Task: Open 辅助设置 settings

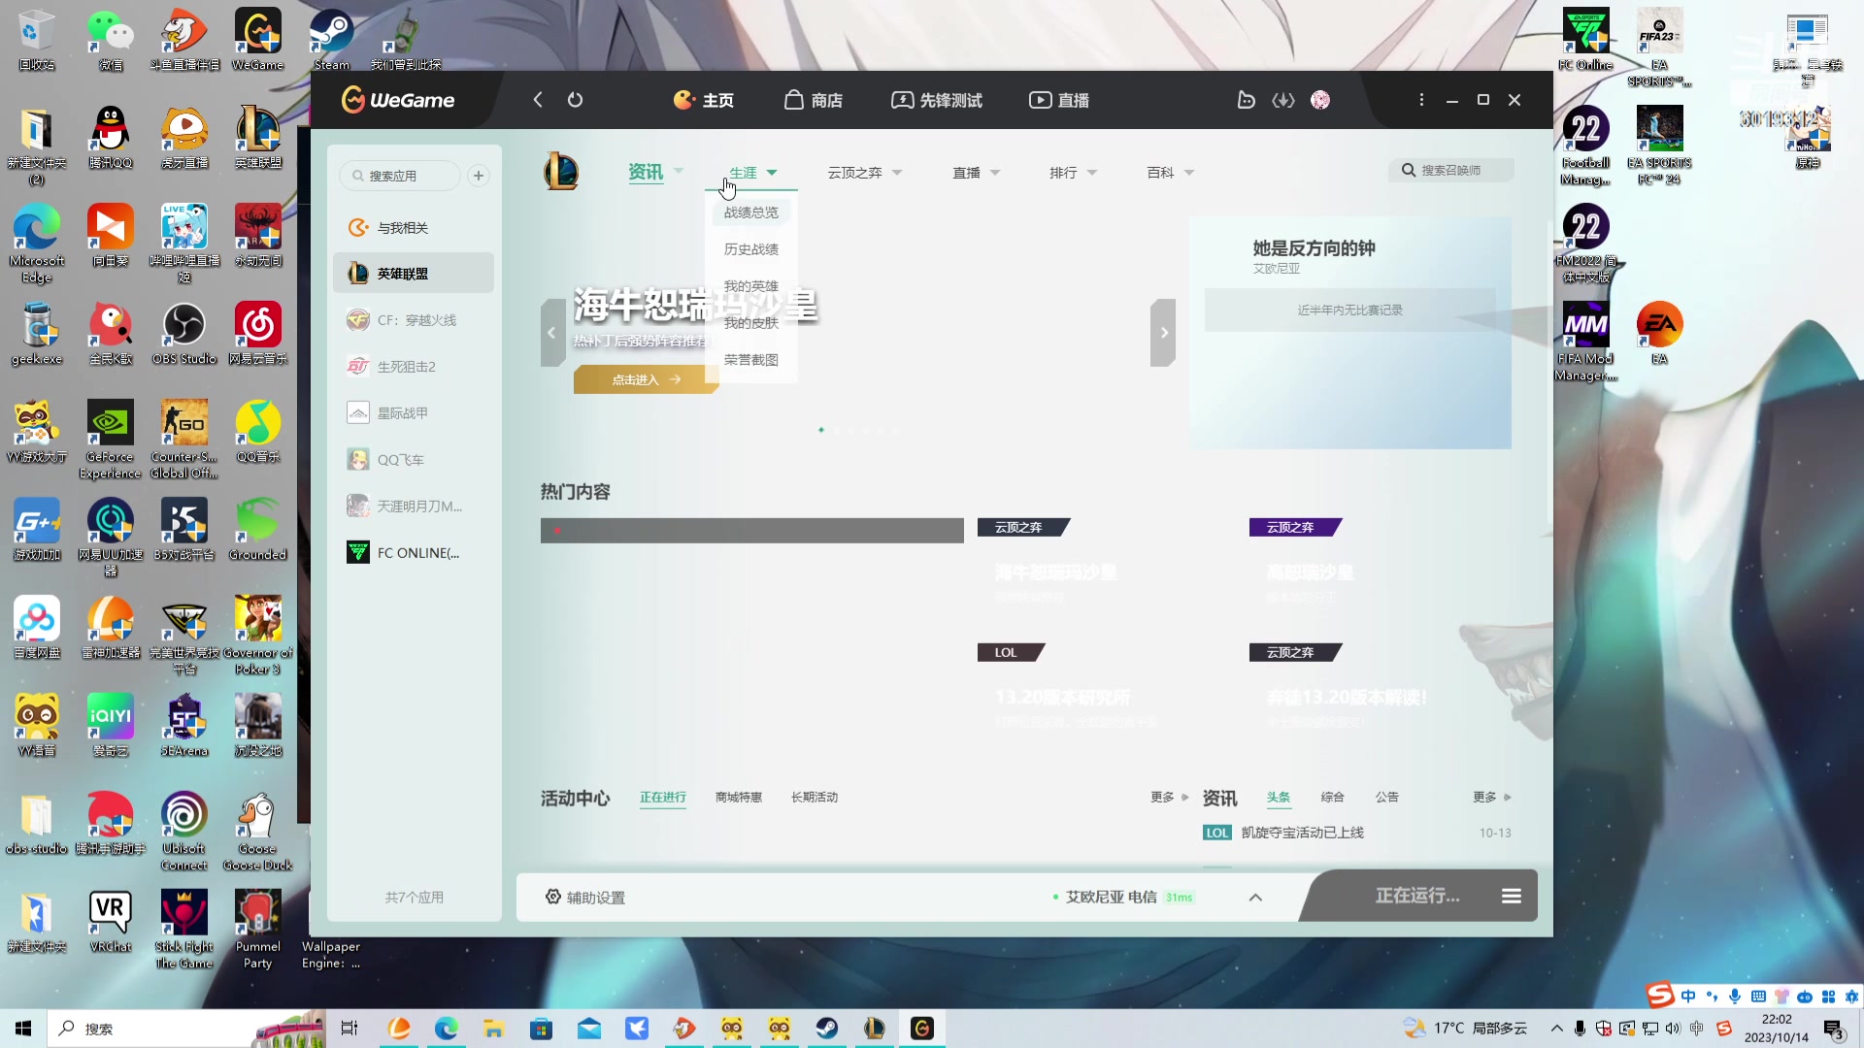Action: 585,898
